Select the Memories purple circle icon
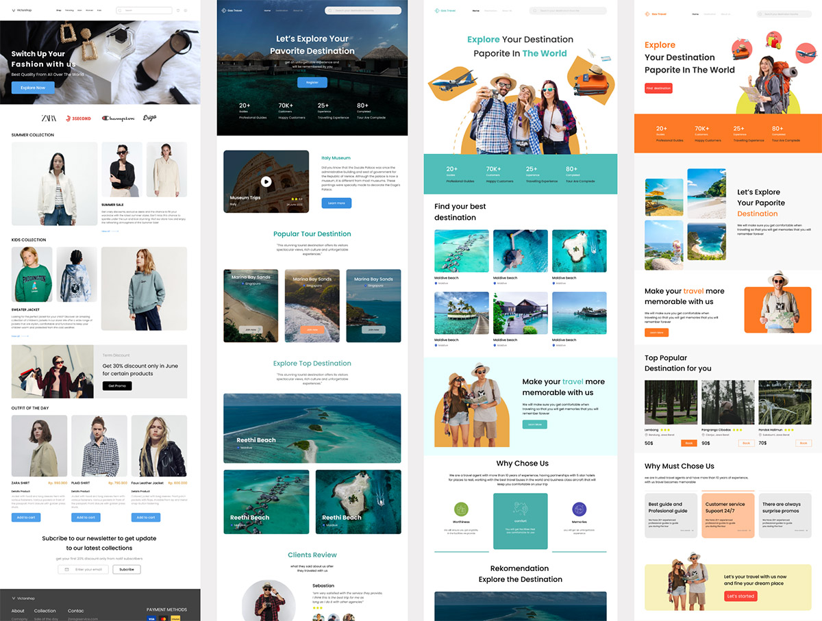822x621 pixels. [x=580, y=509]
